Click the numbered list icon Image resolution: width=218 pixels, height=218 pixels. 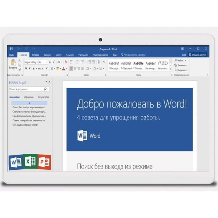[77, 62]
